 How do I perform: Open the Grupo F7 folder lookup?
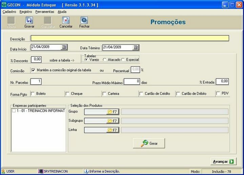coord(113,112)
